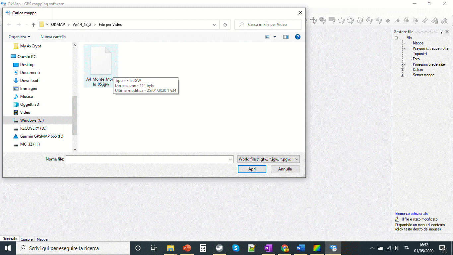Screen dimensions: 453x255
Task: Click polygon-with-pencil icon in OkMap toolbar
Action: pos(360,21)
